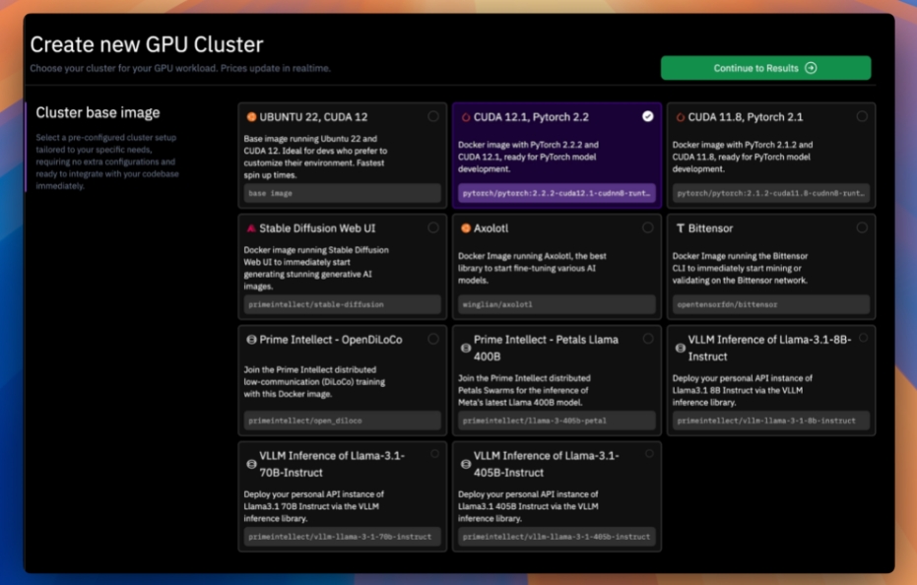
Task: Click the CUDA 11.8, Pytorch 2.1 title
Action: click(x=745, y=117)
